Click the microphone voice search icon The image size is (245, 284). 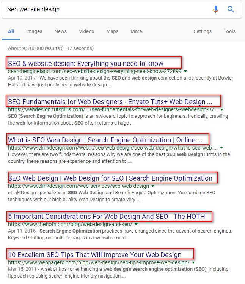coord(216,9)
